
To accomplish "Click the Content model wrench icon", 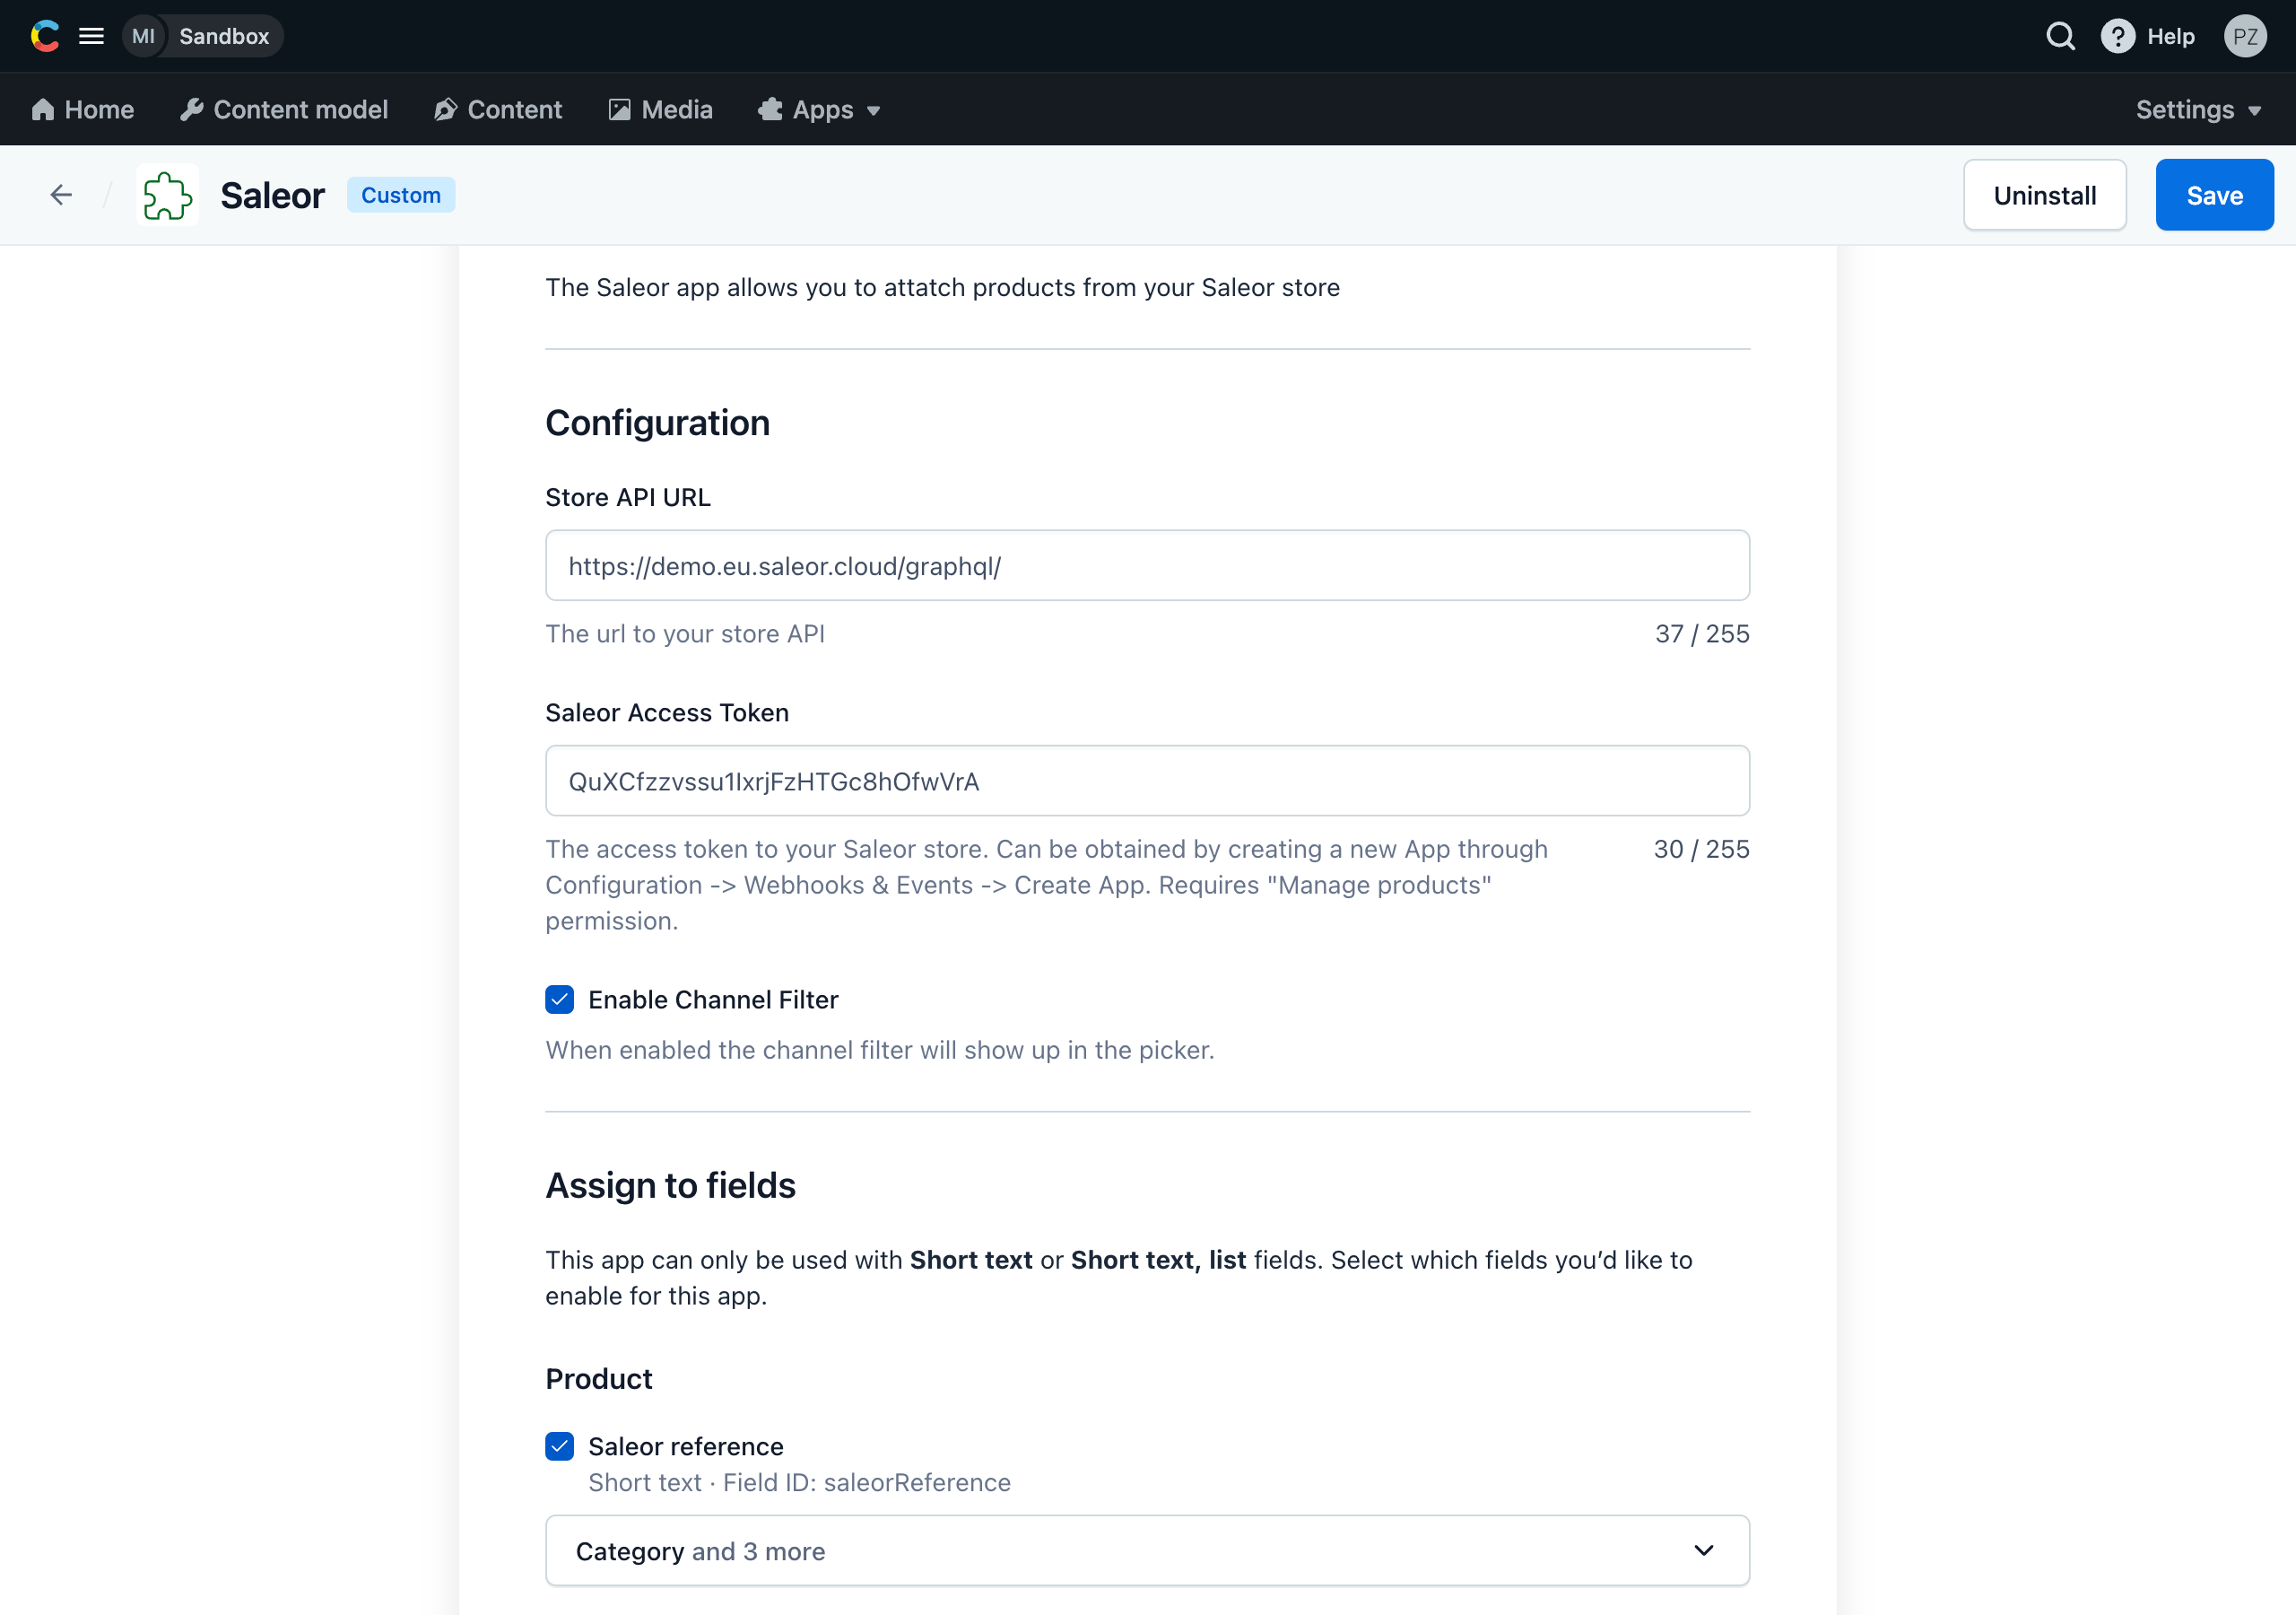I will (x=191, y=109).
